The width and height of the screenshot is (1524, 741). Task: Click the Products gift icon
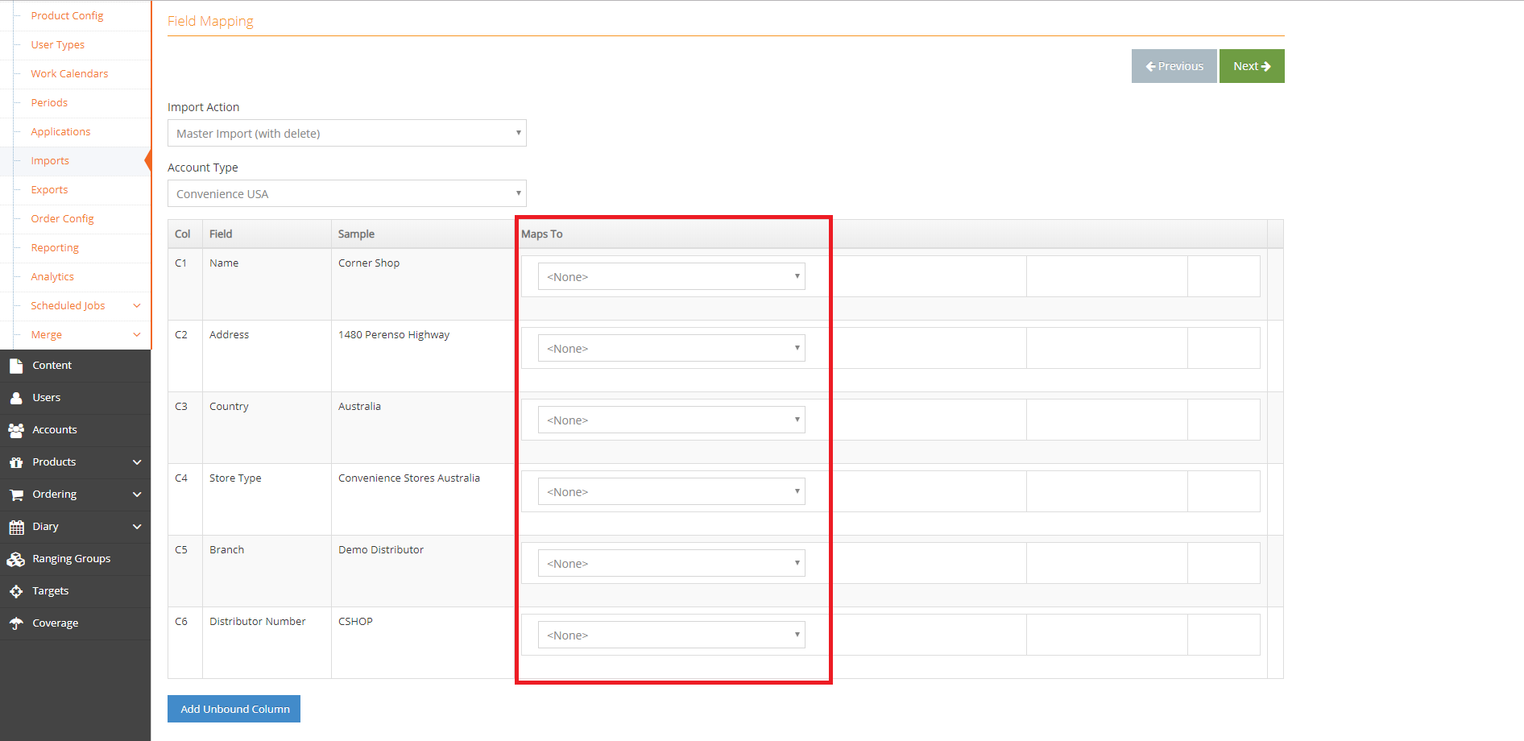tap(16, 462)
